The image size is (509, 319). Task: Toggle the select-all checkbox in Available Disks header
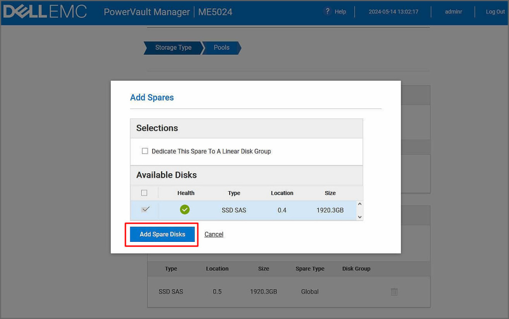[144, 193]
